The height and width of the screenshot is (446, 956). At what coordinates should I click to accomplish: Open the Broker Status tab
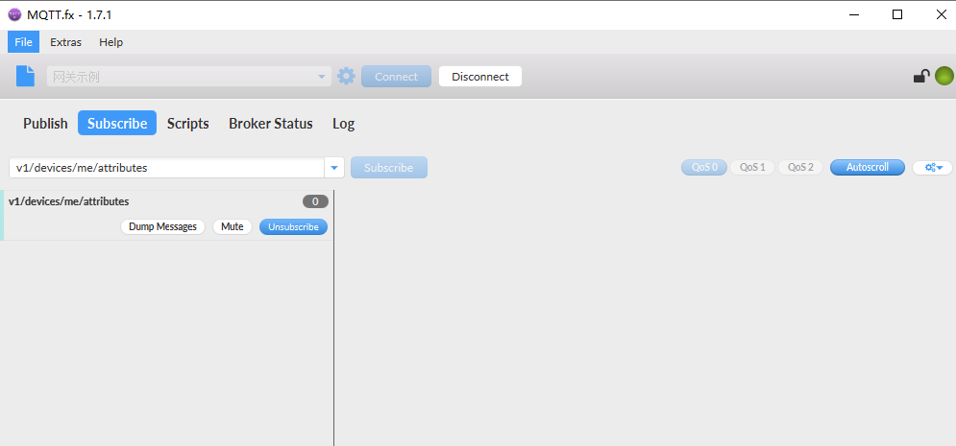point(271,124)
